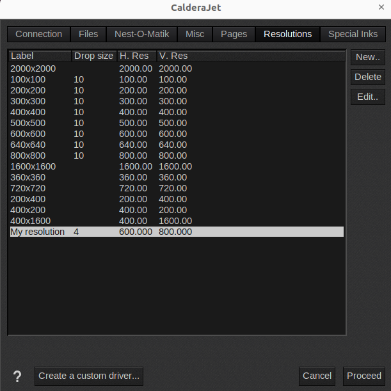Click the New.. button
Viewport: 391px width, 391px height.
tap(368, 57)
